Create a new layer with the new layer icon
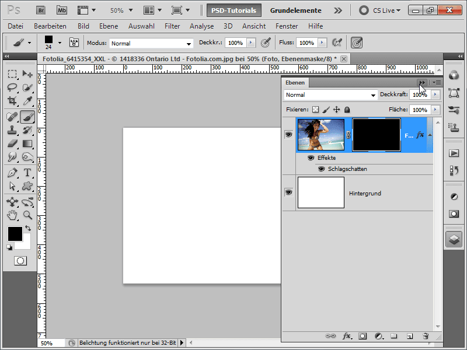The image size is (467, 350). pyautogui.click(x=410, y=336)
